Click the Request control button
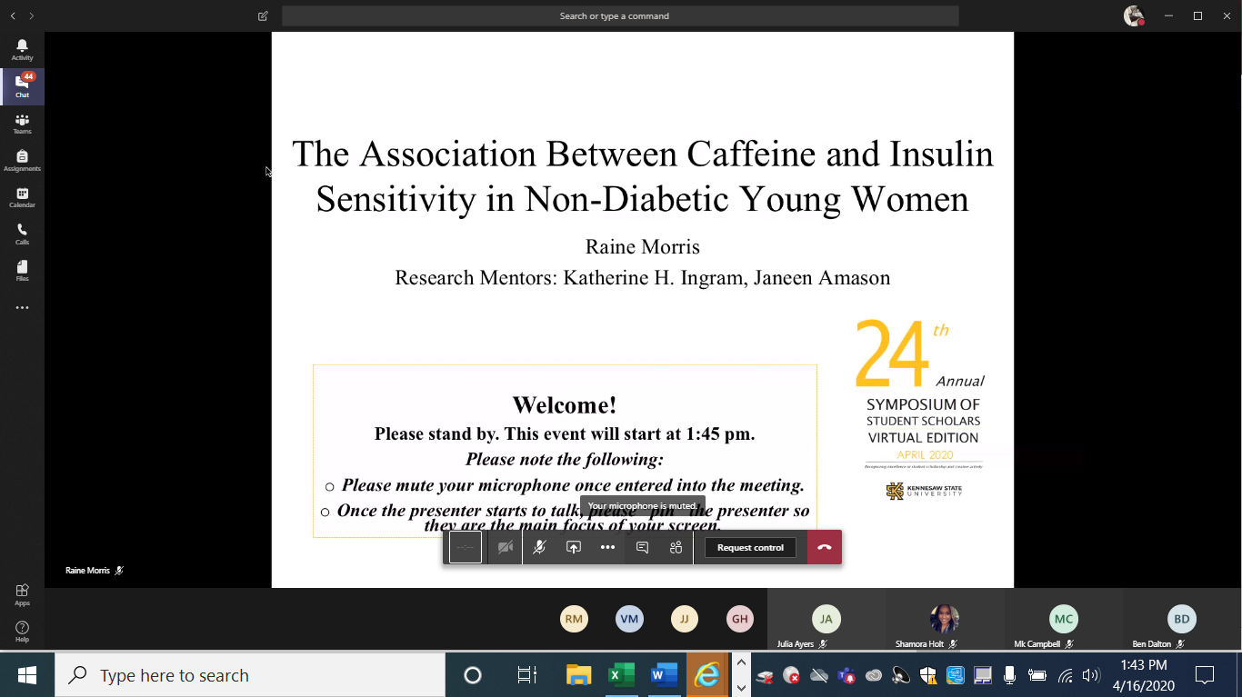 [x=750, y=548]
